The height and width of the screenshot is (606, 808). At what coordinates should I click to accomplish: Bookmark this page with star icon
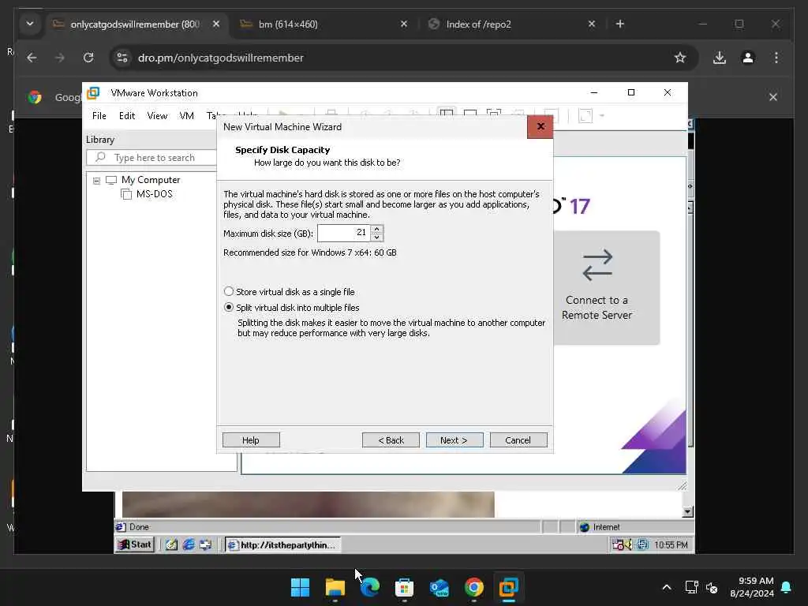tap(680, 58)
